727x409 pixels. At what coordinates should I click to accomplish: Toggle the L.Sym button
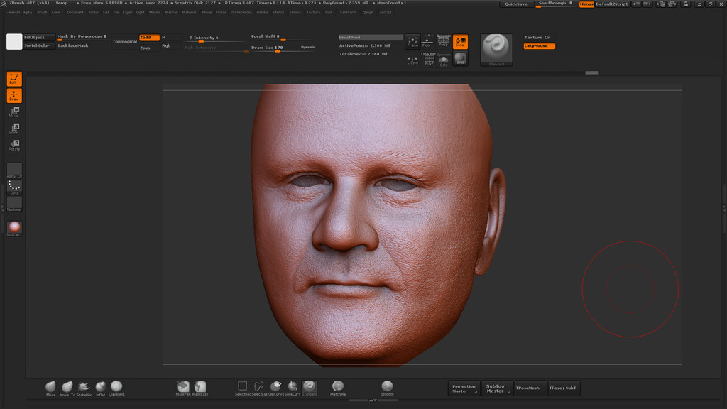coord(412,60)
